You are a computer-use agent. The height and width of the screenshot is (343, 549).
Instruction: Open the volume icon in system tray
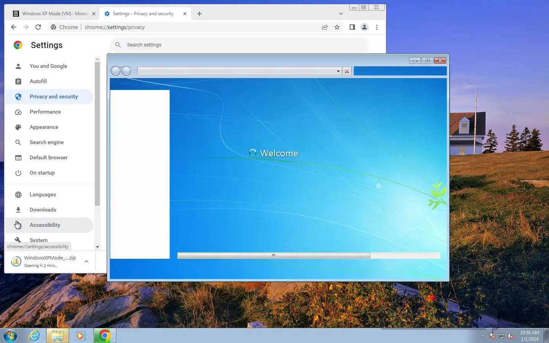(510, 336)
